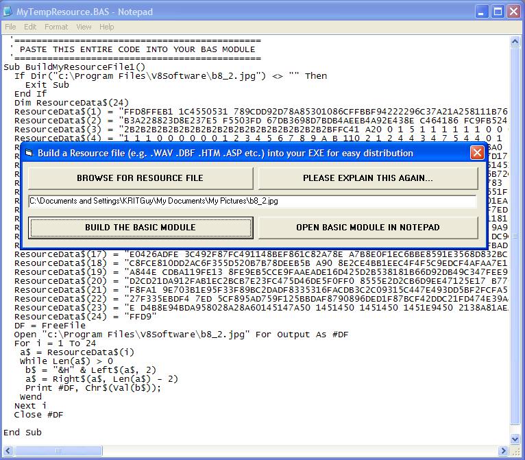
Task: Click the horizontal scrollbar right arrow
Action: click(x=504, y=450)
